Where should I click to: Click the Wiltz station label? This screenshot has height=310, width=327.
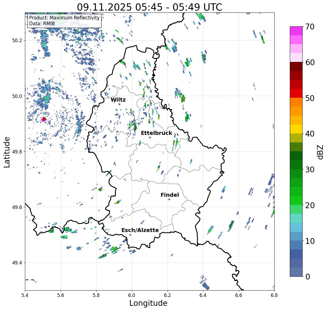click(x=118, y=100)
